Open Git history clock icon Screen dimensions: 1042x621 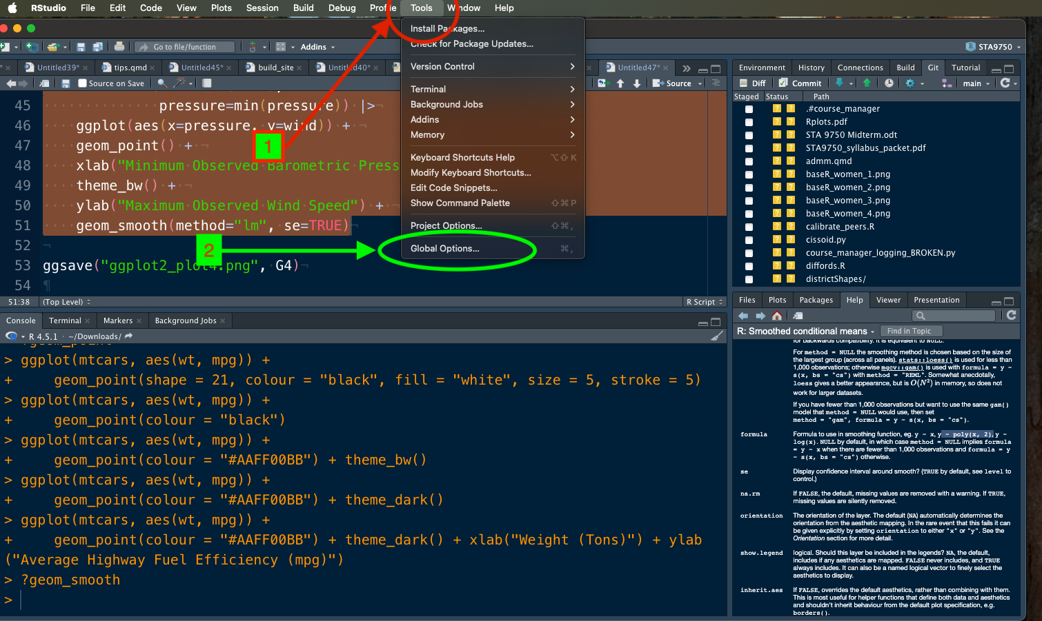tap(889, 83)
